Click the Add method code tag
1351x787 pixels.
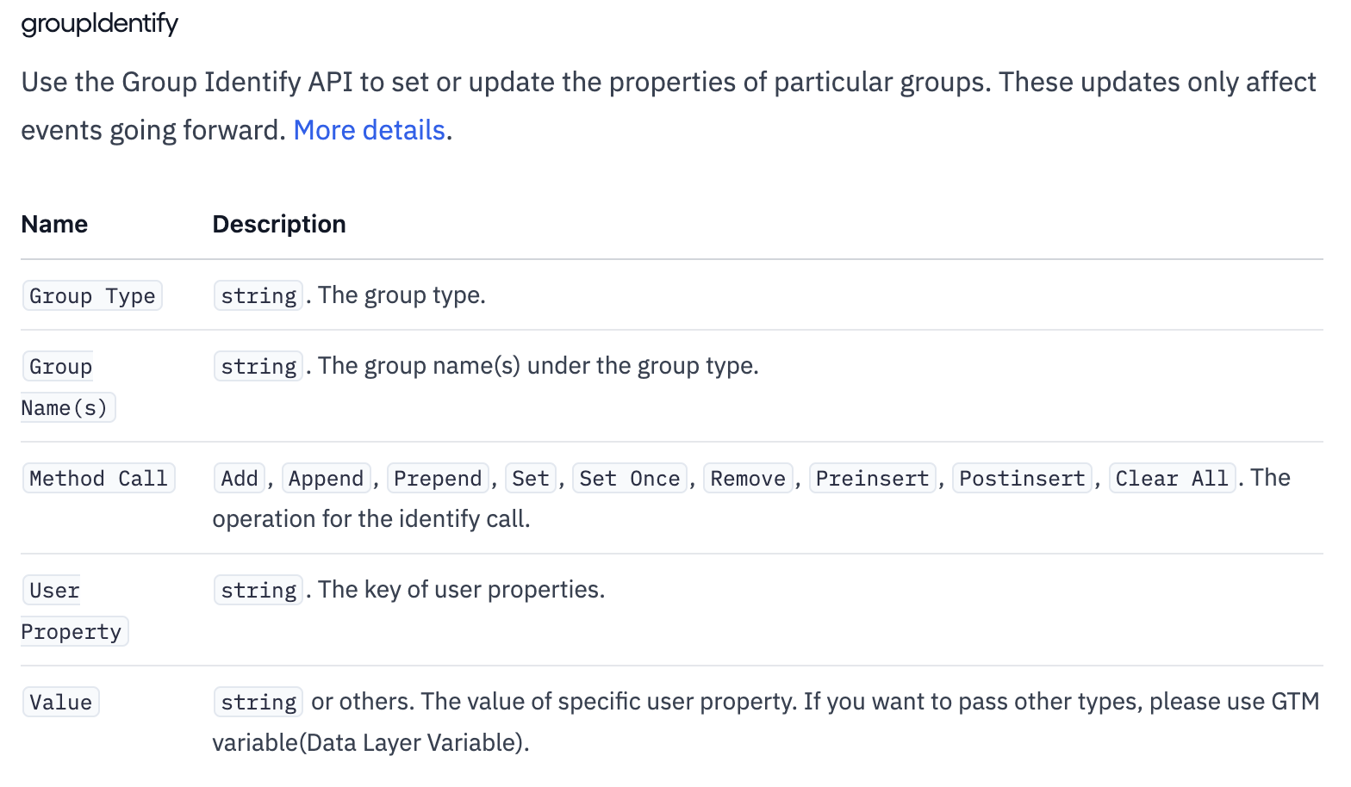click(239, 479)
